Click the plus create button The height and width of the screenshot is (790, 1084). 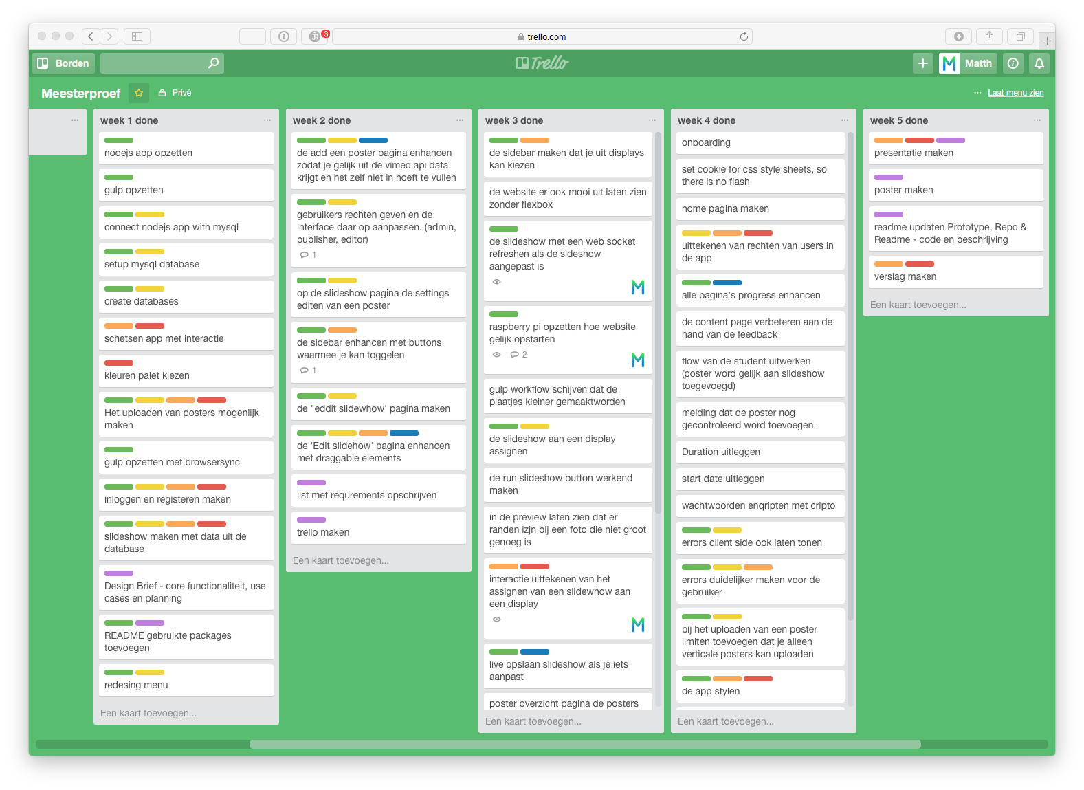click(x=923, y=63)
